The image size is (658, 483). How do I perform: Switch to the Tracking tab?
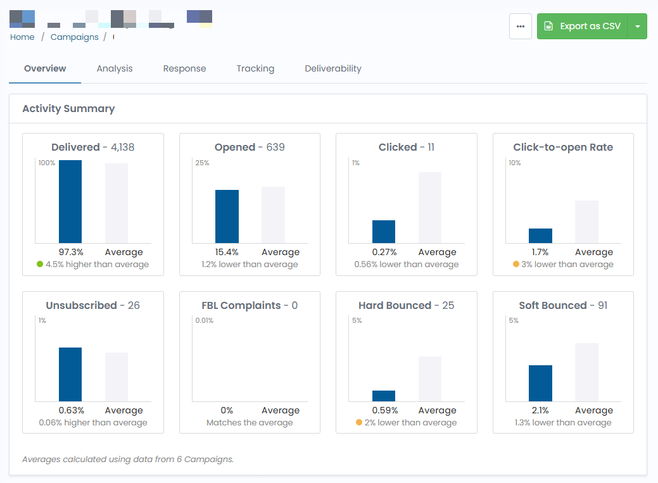255,68
